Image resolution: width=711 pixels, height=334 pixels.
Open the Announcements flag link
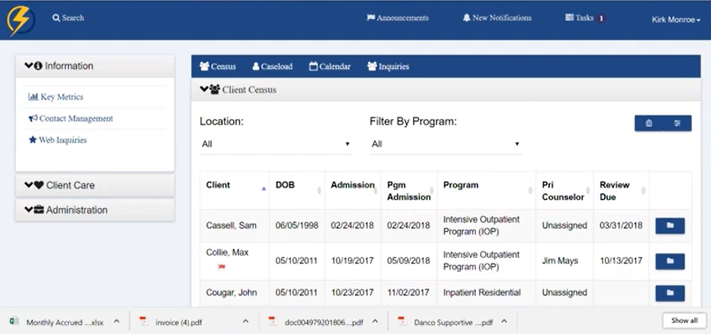coord(397,18)
